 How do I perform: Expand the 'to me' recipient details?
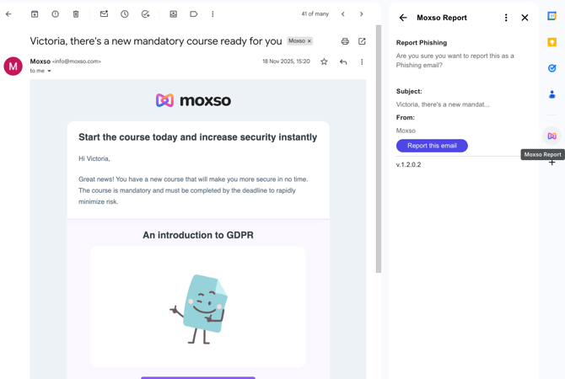[49, 72]
